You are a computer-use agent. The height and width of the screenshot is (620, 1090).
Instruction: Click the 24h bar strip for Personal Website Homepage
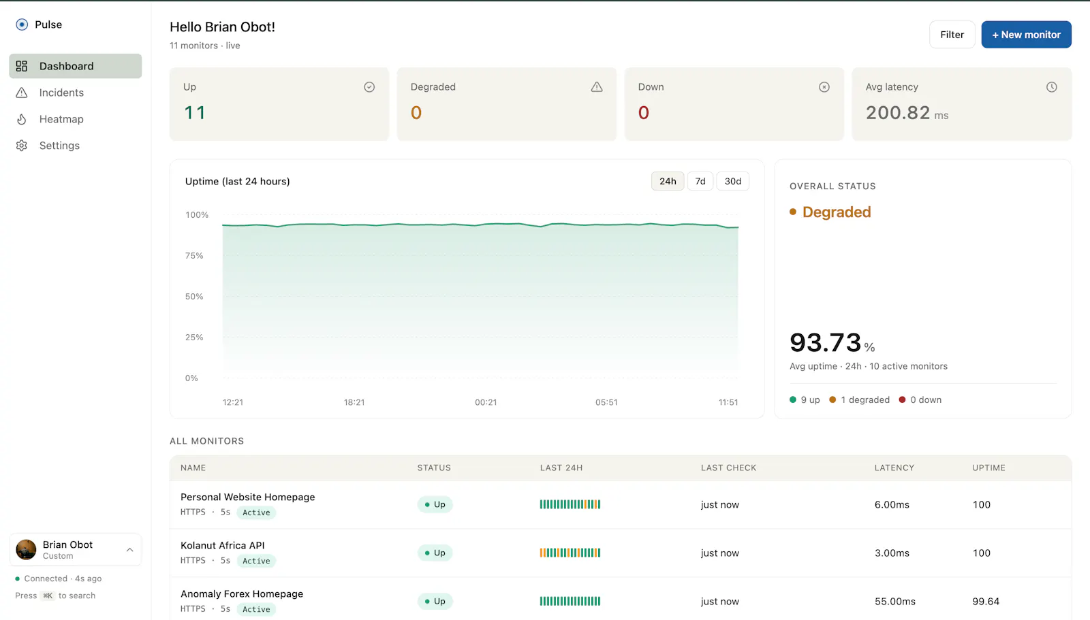click(x=570, y=504)
